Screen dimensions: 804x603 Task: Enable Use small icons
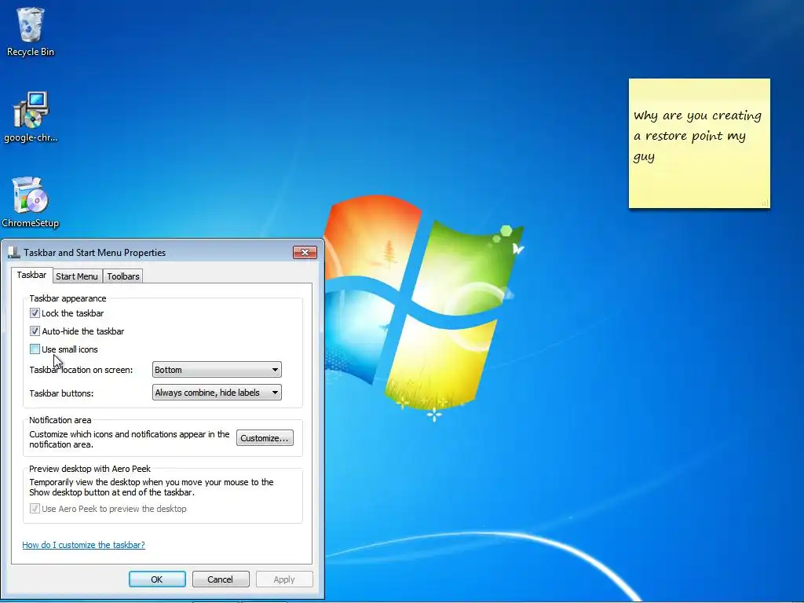[x=35, y=349]
